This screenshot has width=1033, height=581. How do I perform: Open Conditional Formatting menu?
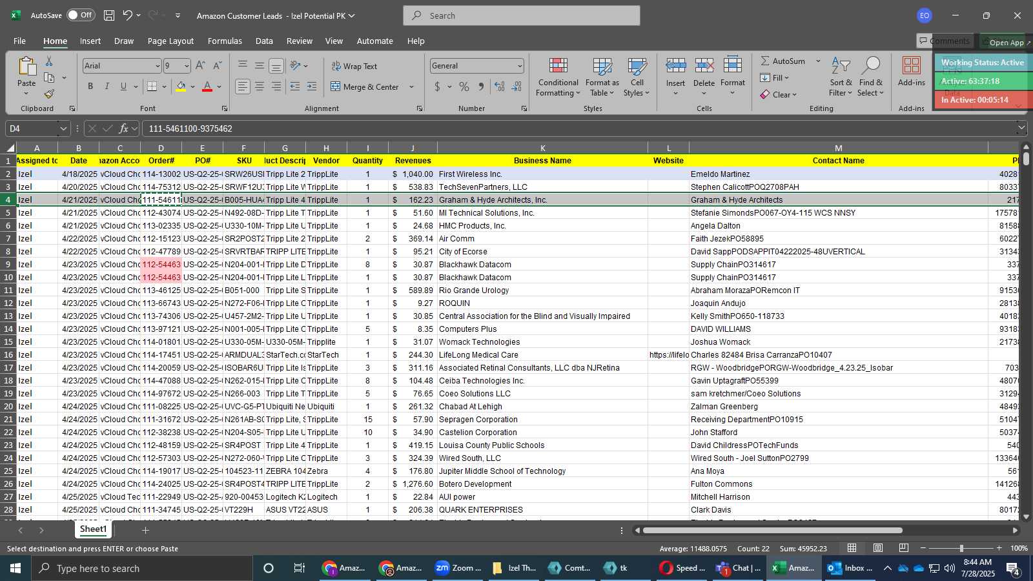click(x=558, y=77)
